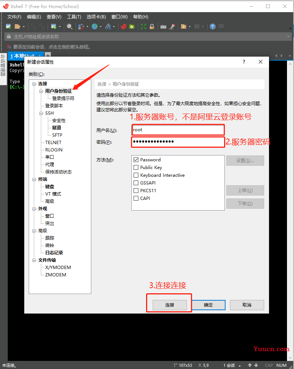Close the New Session Properties dialog

[x=260, y=62]
